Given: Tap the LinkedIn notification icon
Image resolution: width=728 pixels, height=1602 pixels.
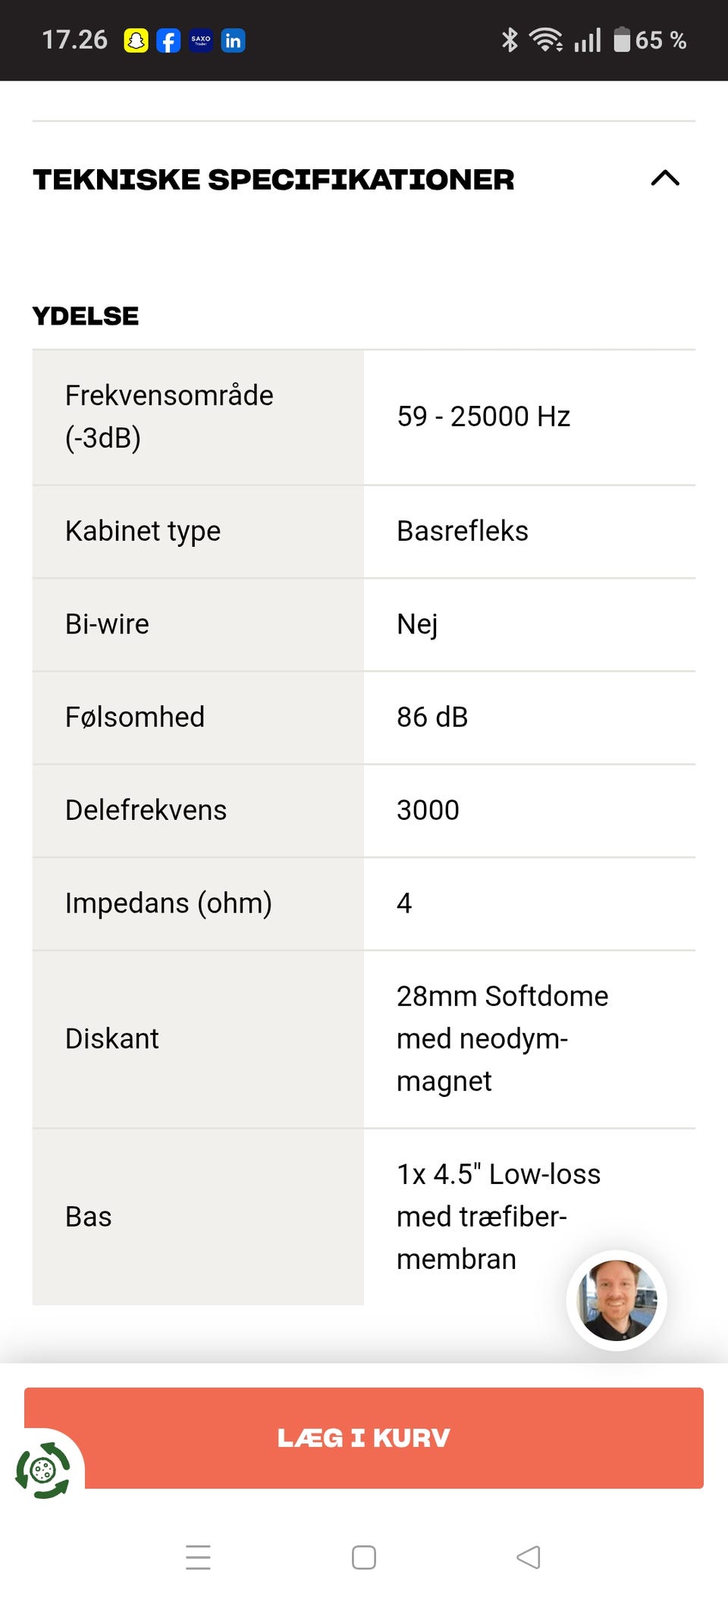Looking at the screenshot, I should pos(233,40).
